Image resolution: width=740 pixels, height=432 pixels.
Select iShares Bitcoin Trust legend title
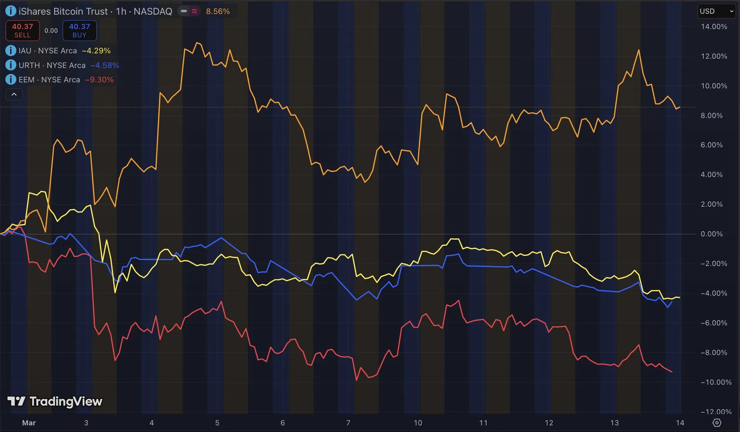(95, 11)
